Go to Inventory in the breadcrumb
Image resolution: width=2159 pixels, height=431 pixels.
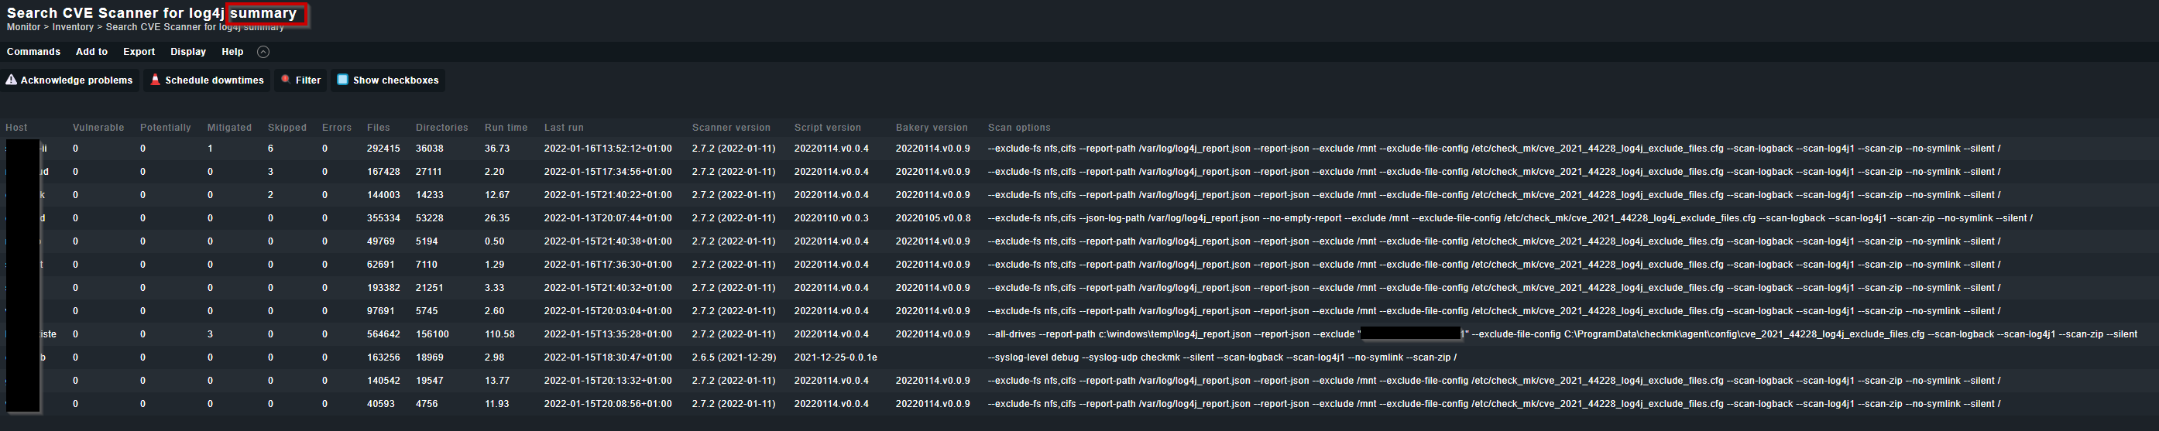coord(73,28)
